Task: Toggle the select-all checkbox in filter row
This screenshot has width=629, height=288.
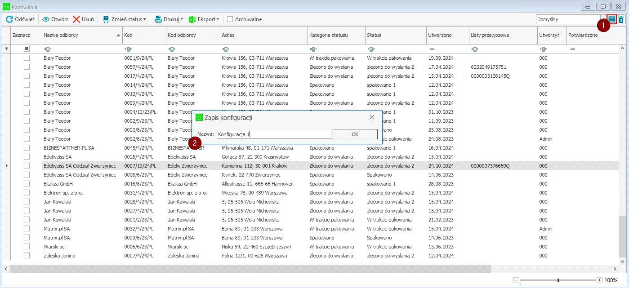Action: [27, 49]
